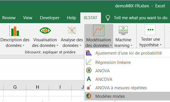This screenshot has width=170, height=102.
Task: Expand the Tester une hypothèse dropdown arrow
Action: point(161,45)
